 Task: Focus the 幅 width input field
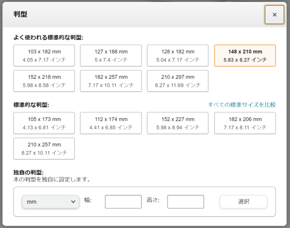tap(123, 201)
